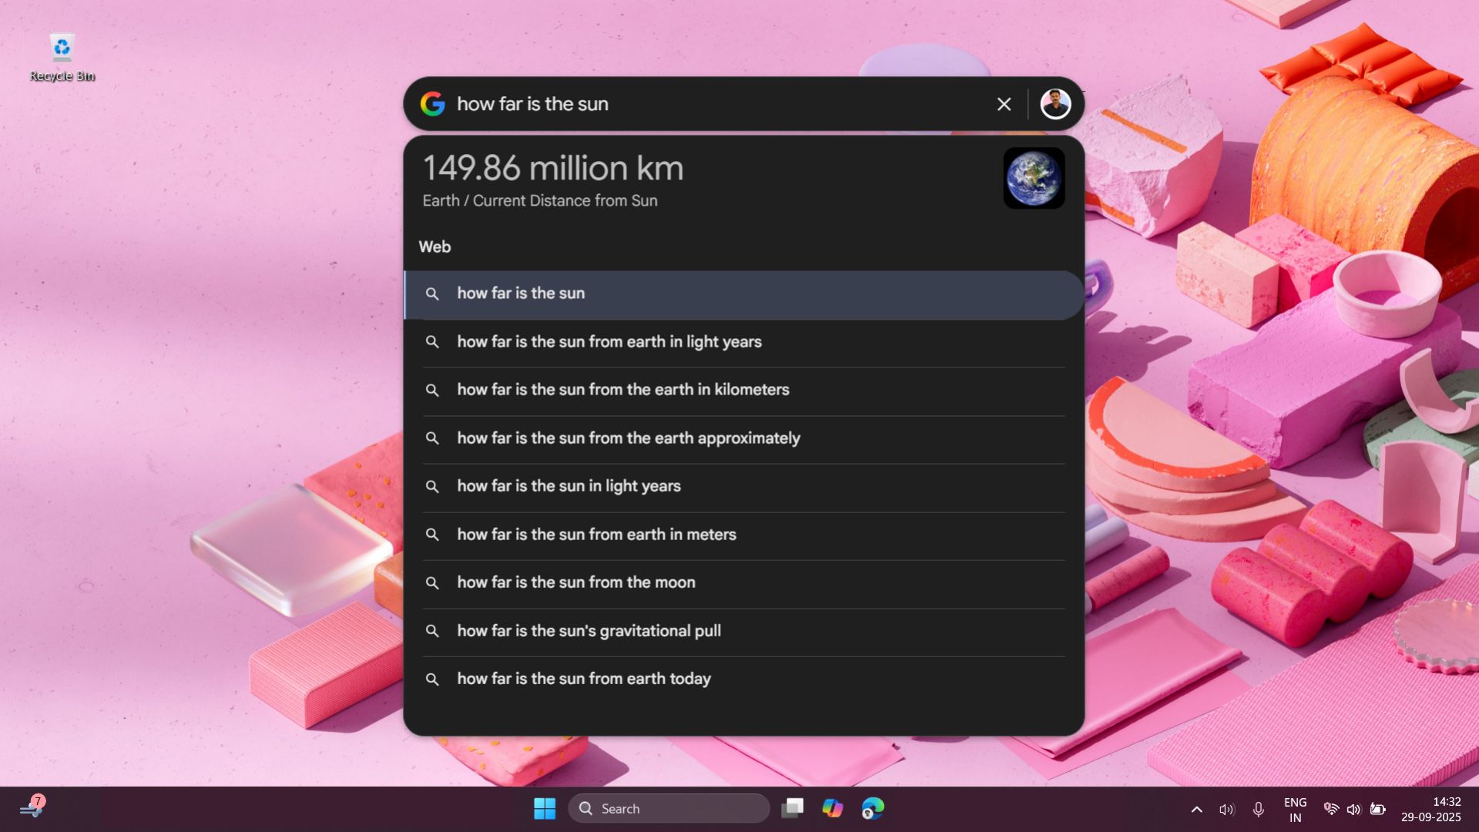Open the Google profile avatar

click(x=1055, y=103)
